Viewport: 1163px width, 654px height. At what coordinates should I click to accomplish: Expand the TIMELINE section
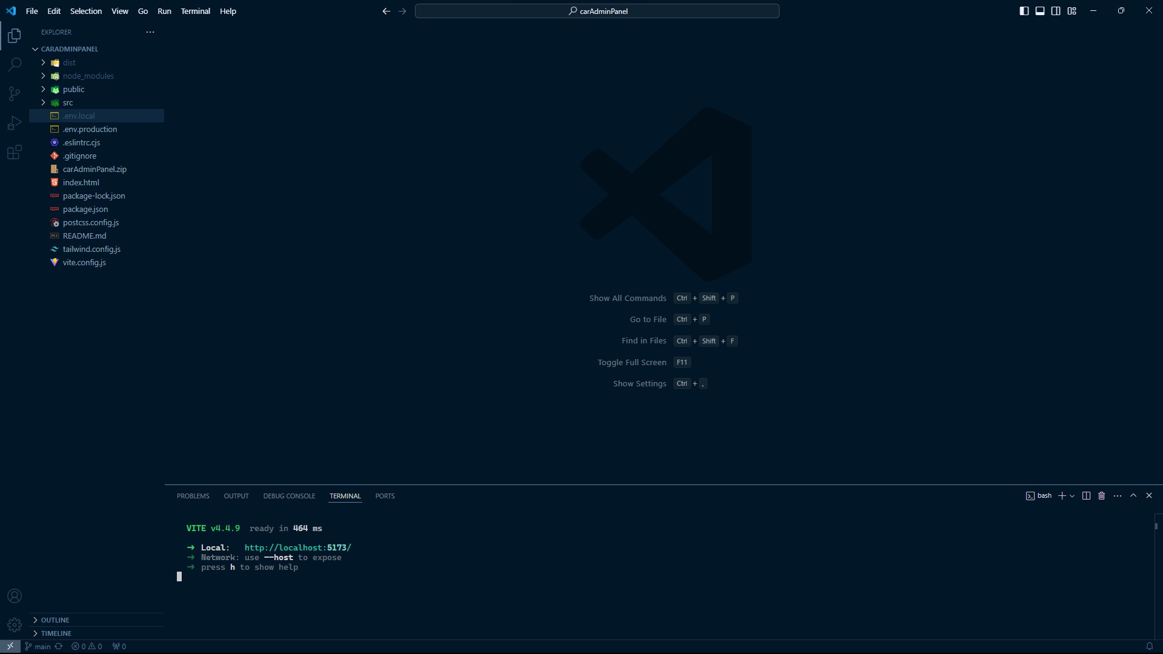97,633
